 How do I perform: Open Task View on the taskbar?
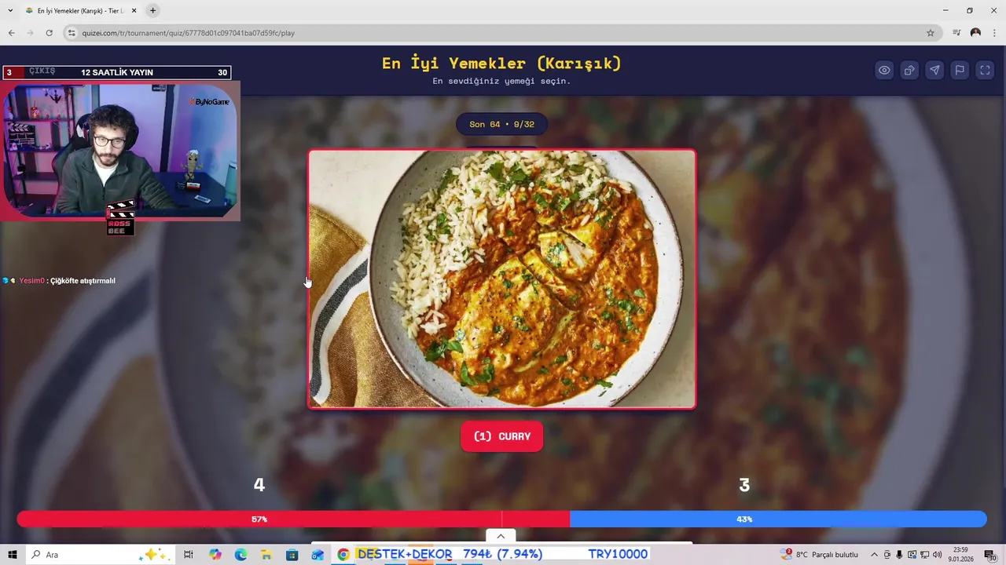click(189, 554)
